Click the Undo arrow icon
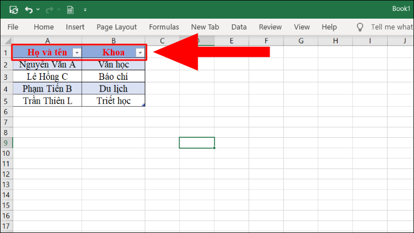 (28, 10)
